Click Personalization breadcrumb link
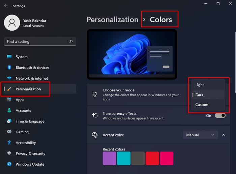Image resolution: width=236 pixels, height=174 pixels. pos(112,19)
